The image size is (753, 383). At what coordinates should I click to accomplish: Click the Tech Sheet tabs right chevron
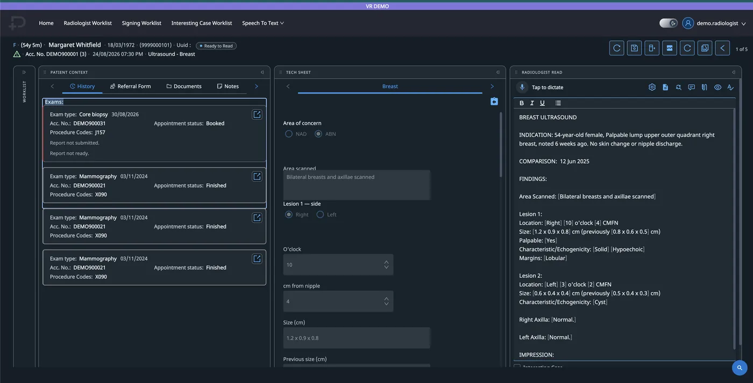point(492,86)
